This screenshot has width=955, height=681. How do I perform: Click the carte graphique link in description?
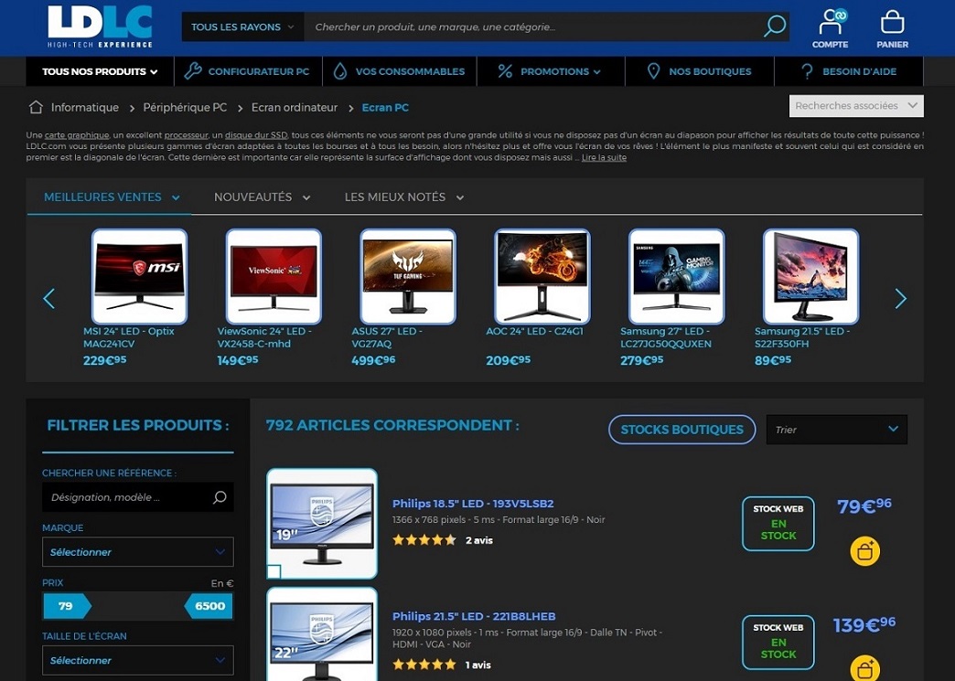pyautogui.click(x=77, y=135)
